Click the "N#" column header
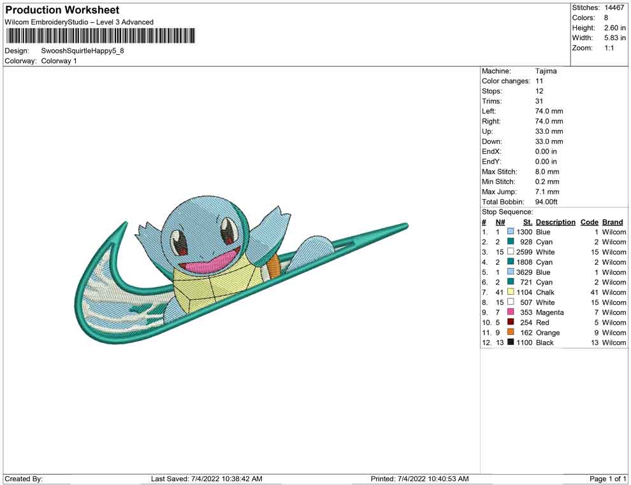This screenshot has height=485, width=631. point(500,221)
